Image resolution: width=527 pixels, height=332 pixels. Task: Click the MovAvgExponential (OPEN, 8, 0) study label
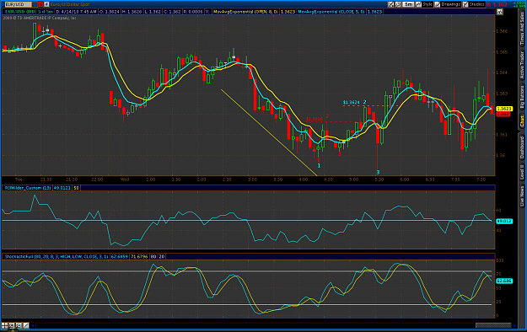tap(246, 12)
